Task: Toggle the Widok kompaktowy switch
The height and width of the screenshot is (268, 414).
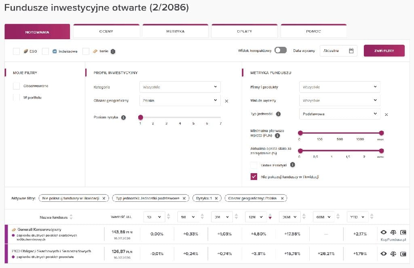Action: [281, 50]
